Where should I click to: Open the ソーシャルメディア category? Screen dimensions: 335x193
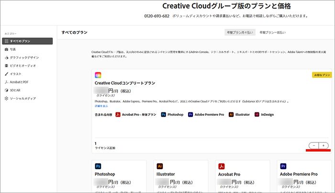[23, 99]
